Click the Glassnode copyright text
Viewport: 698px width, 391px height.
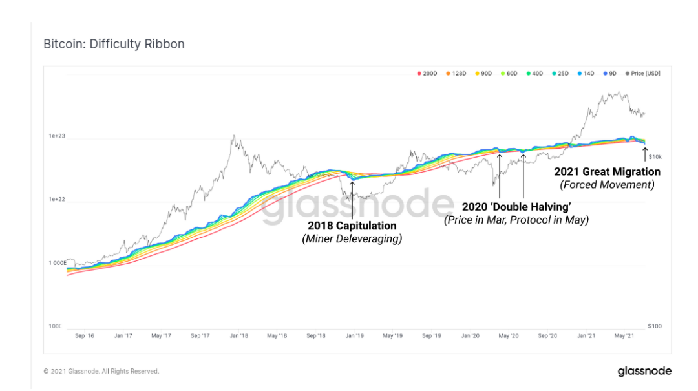tap(101, 371)
